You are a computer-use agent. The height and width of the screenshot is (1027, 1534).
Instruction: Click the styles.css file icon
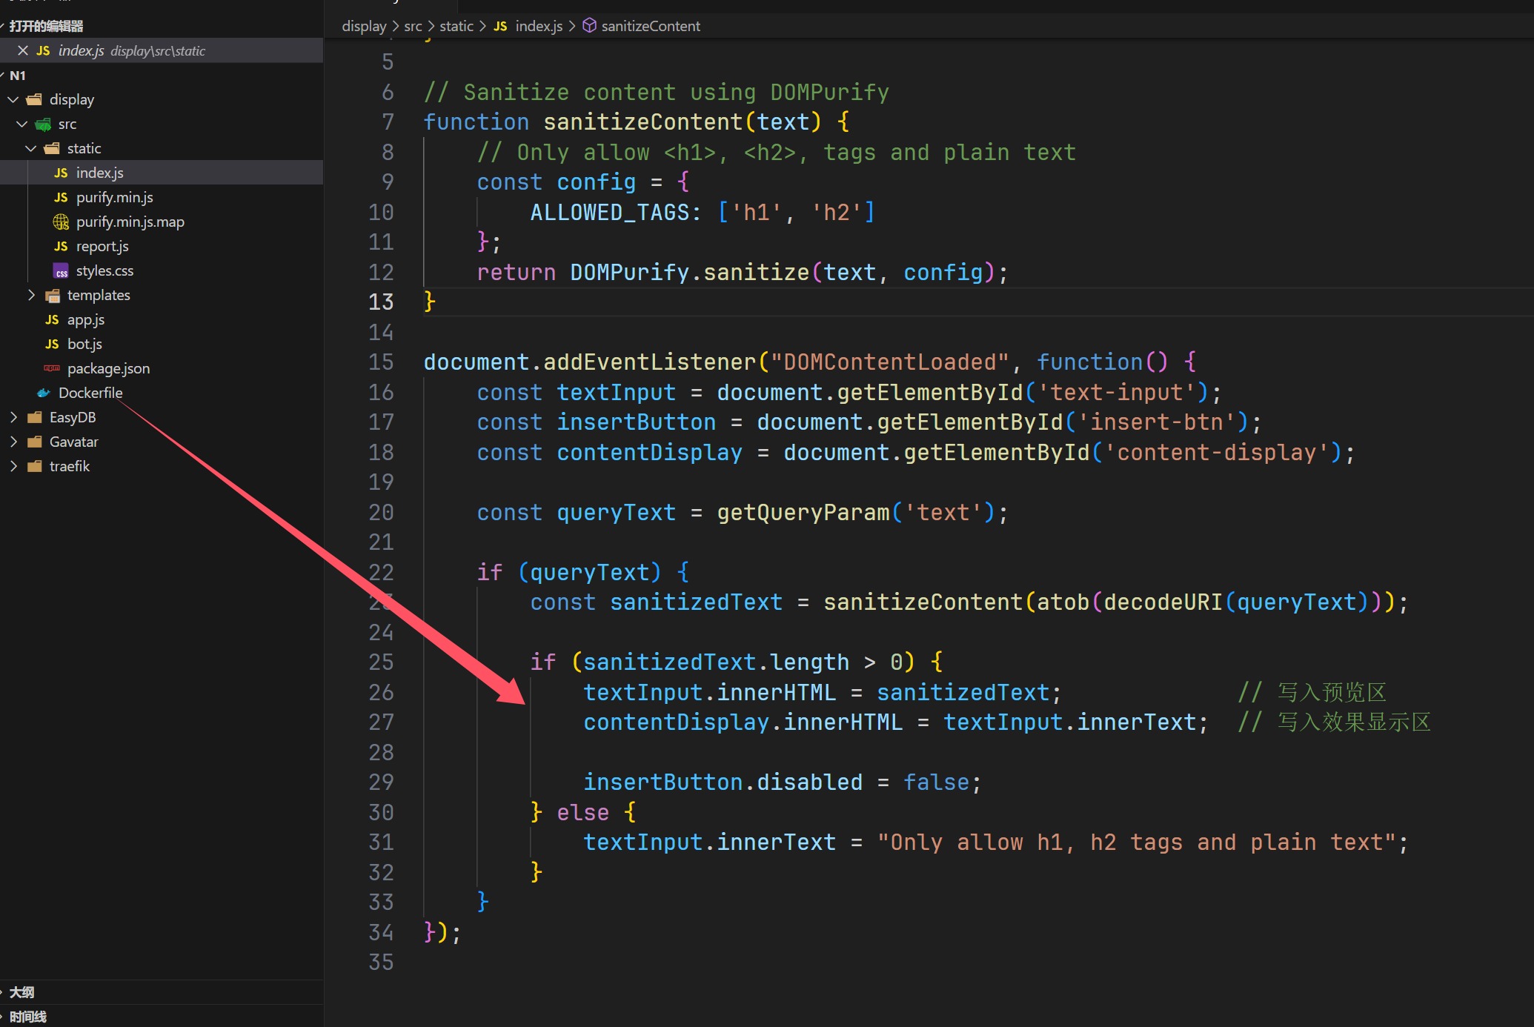(61, 271)
